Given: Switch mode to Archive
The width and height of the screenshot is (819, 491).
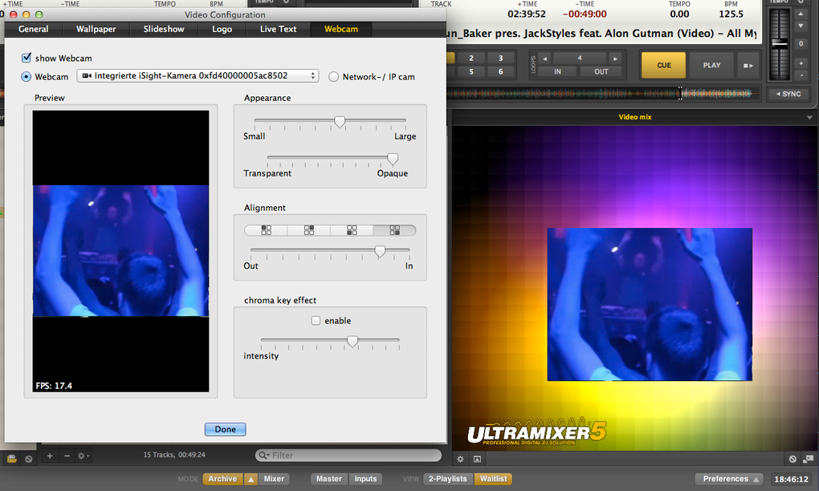Looking at the screenshot, I should click(x=222, y=478).
